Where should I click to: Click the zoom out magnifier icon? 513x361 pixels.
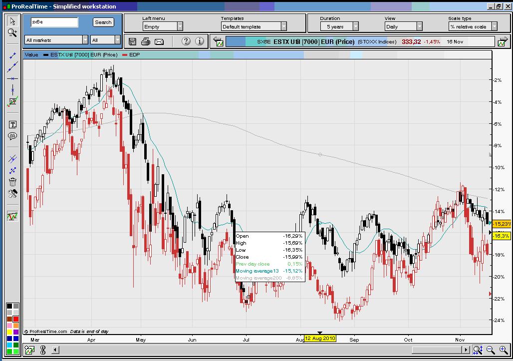click(491, 350)
